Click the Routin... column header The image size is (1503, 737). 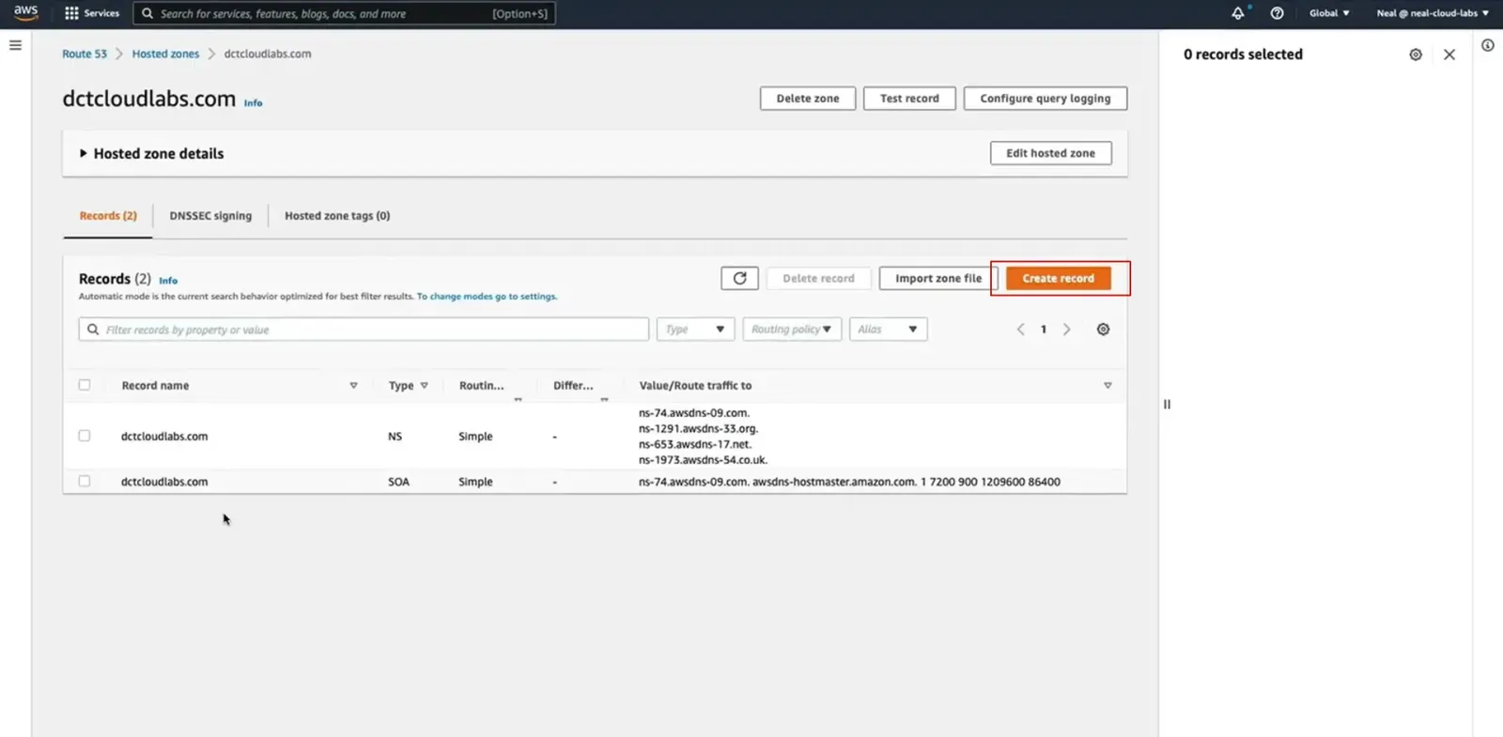pyautogui.click(x=481, y=386)
